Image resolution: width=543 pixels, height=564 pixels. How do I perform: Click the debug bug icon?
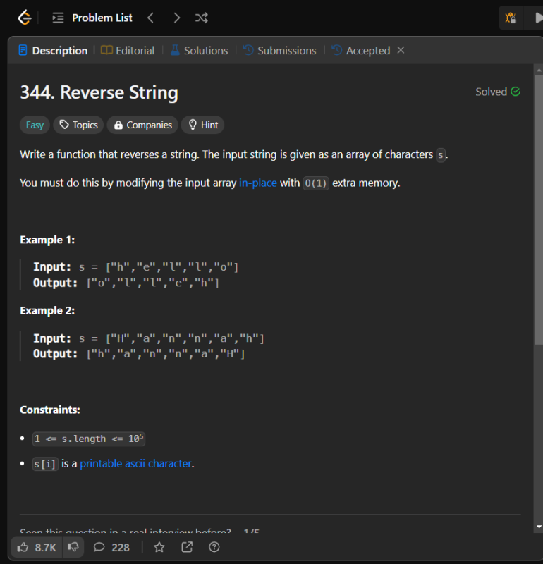click(x=511, y=18)
